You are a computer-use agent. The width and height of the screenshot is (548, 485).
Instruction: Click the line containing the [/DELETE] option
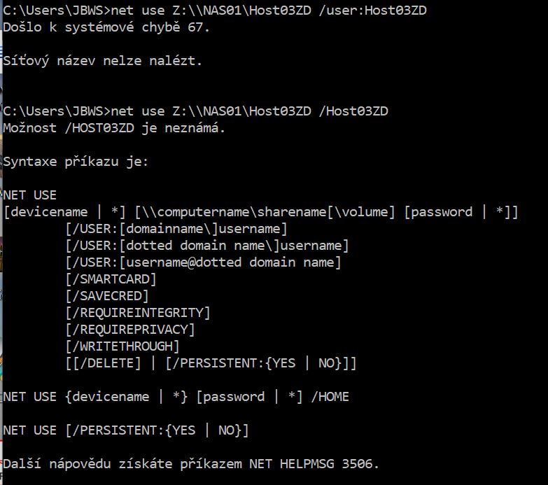coord(210,363)
